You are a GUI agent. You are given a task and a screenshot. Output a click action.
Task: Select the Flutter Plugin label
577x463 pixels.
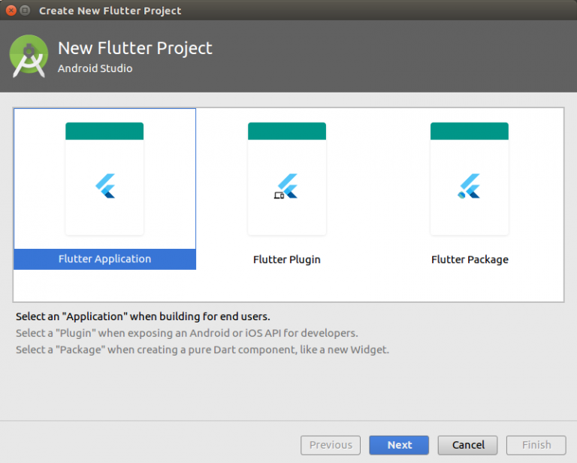[287, 259]
